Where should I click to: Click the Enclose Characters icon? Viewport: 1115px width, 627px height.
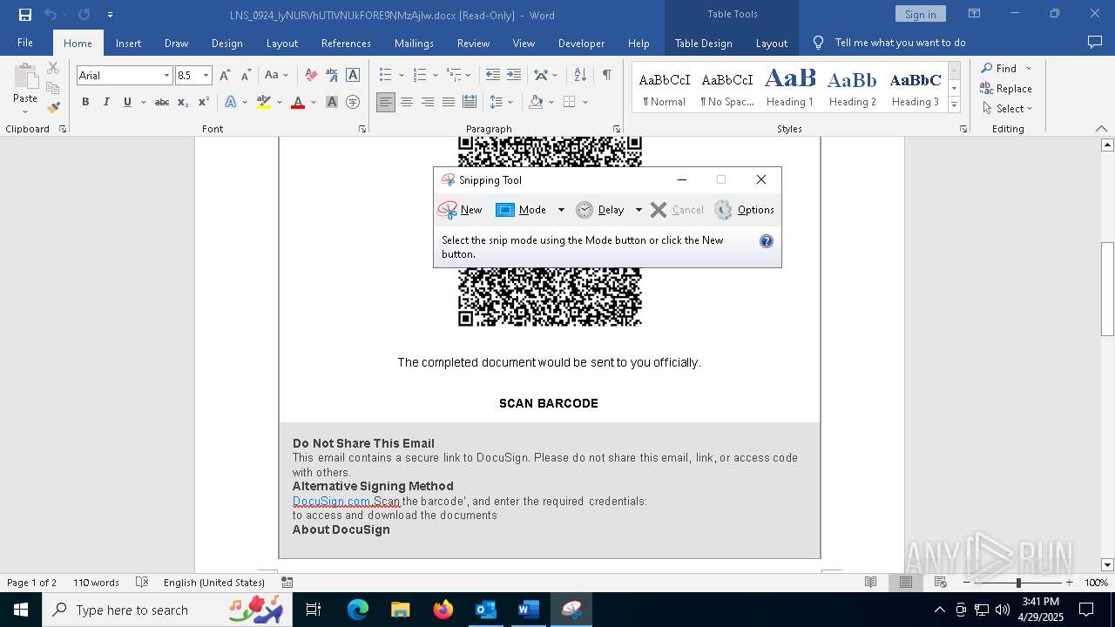click(x=353, y=102)
